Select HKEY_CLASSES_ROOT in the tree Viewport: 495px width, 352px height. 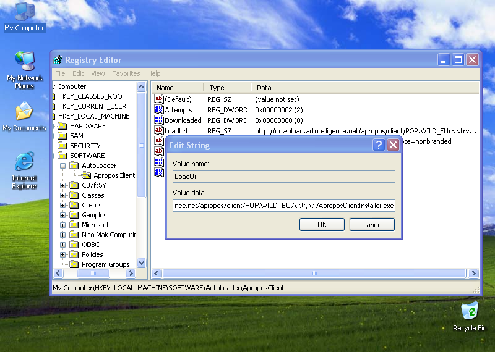(x=92, y=96)
